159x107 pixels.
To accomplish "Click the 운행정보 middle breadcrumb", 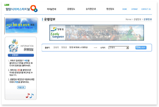I will 137,19.
